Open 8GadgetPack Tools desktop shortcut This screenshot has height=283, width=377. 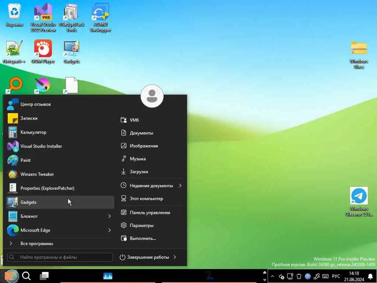72,17
